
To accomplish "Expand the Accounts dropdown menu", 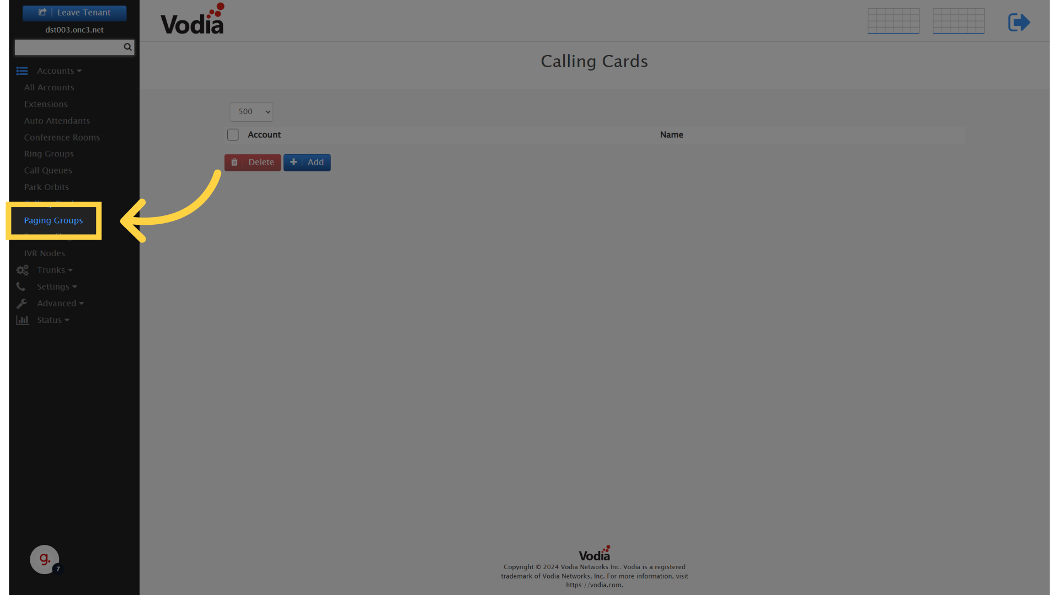I will [59, 71].
